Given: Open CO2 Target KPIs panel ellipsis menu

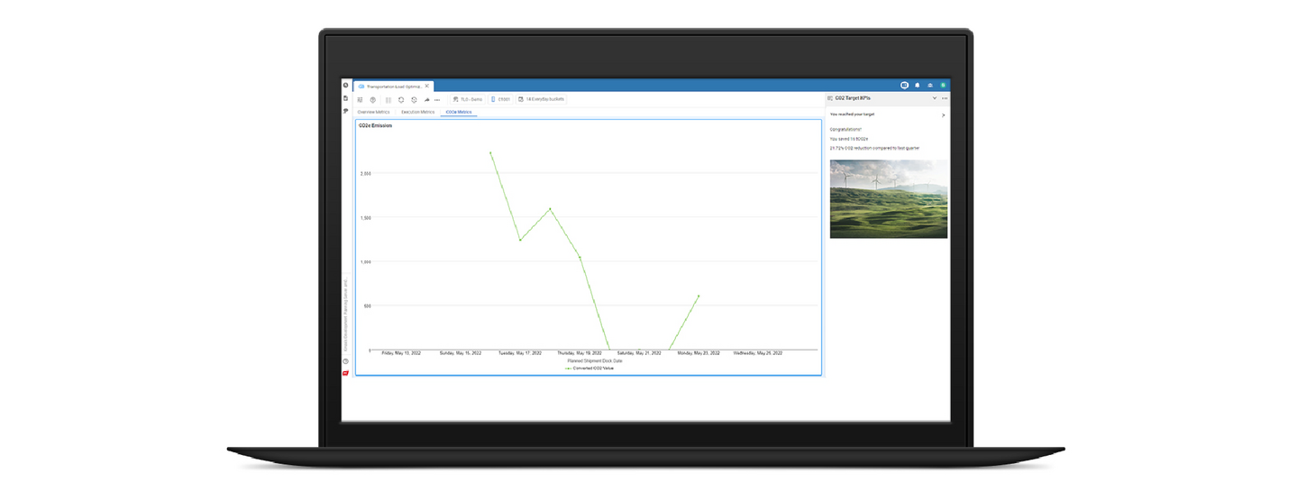Looking at the screenshot, I should pyautogui.click(x=945, y=97).
